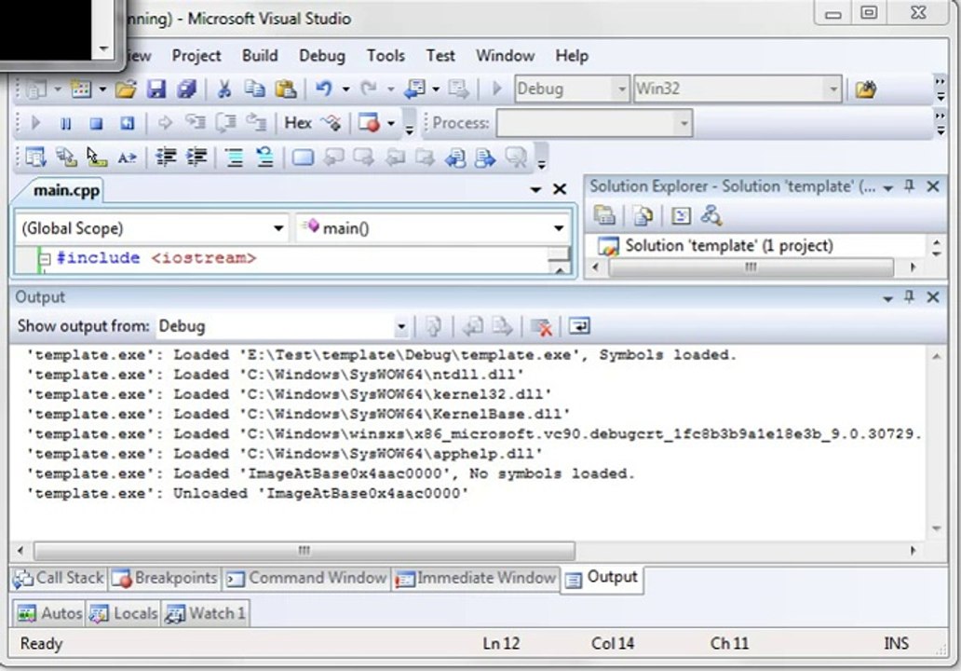Open the Breakpoints window toolbar icon

(369, 123)
